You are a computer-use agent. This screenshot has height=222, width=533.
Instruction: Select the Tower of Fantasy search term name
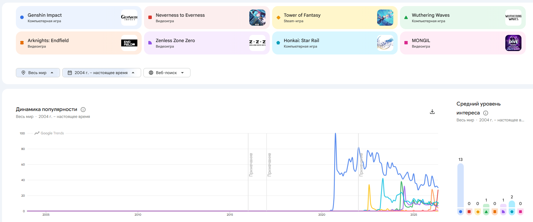click(x=302, y=15)
